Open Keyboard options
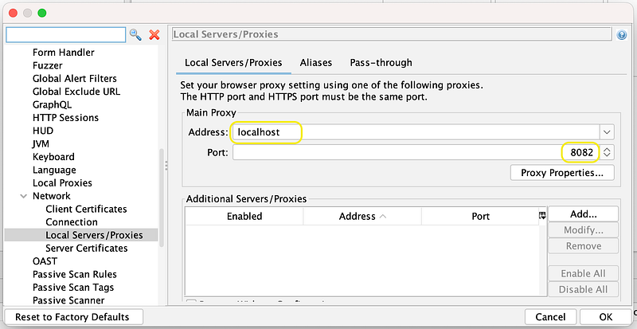This screenshot has height=329, width=637. [53, 157]
